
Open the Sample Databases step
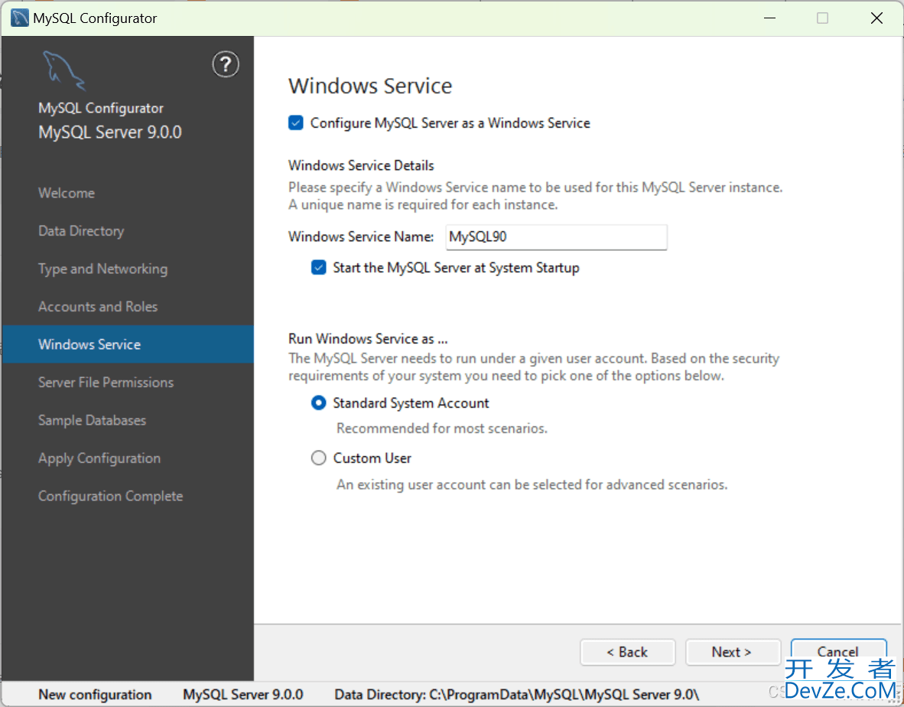pyautogui.click(x=93, y=420)
